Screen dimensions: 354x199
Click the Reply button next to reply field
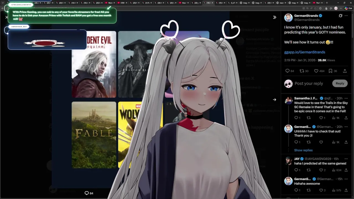point(340,83)
